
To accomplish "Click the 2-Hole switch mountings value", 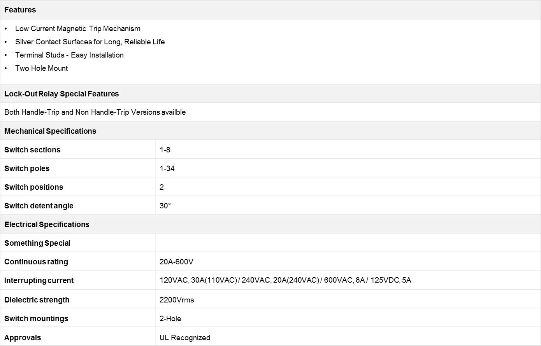I will pos(170,319).
